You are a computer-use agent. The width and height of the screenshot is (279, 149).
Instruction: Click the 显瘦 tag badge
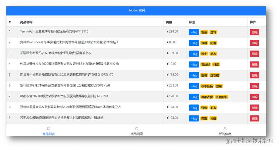(219, 86)
